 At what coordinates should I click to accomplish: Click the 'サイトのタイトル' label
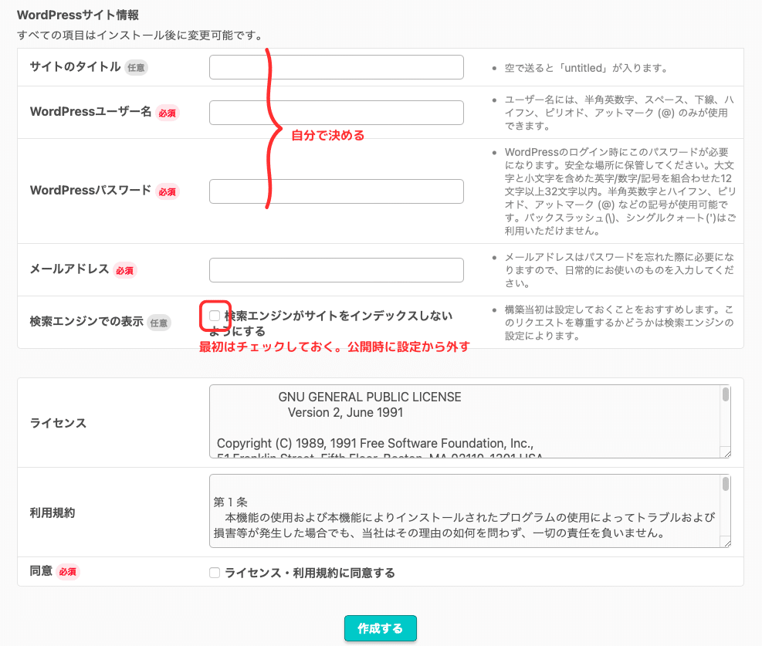[x=76, y=66]
